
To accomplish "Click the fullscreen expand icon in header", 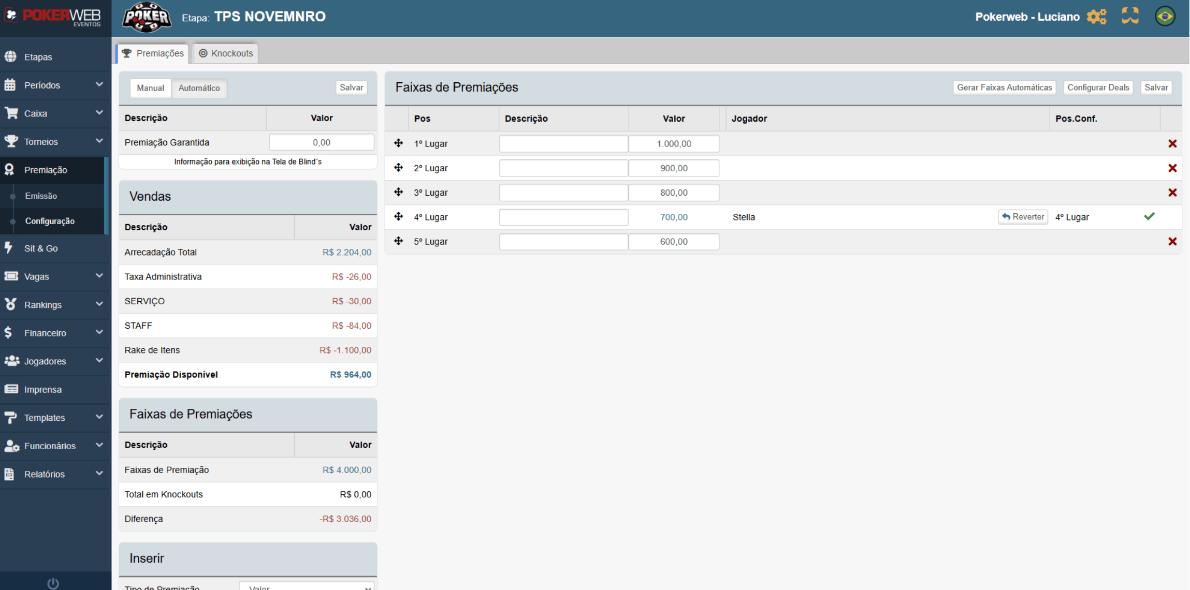I will pyautogui.click(x=1130, y=16).
